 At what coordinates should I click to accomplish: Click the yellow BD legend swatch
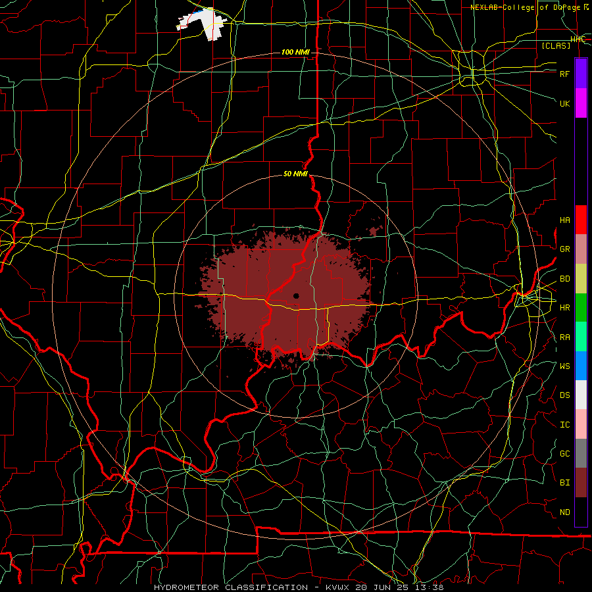click(x=581, y=278)
